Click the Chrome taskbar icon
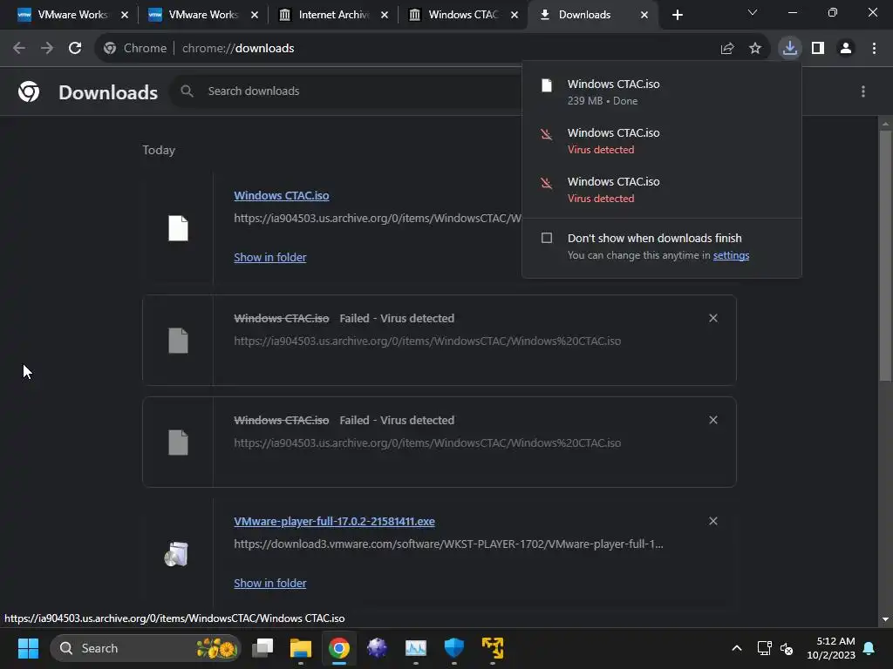 tap(339, 648)
